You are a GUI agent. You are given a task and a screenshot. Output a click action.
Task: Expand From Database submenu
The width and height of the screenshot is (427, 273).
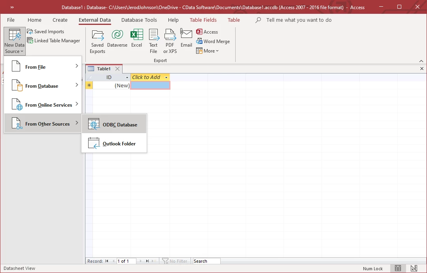pyautogui.click(x=43, y=86)
